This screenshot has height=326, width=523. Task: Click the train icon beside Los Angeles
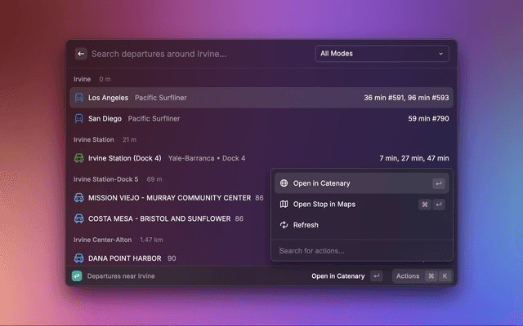click(x=79, y=98)
